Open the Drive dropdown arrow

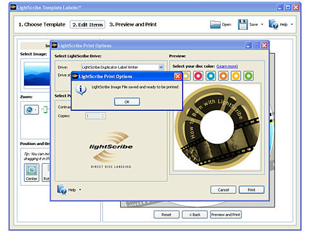tap(161, 67)
